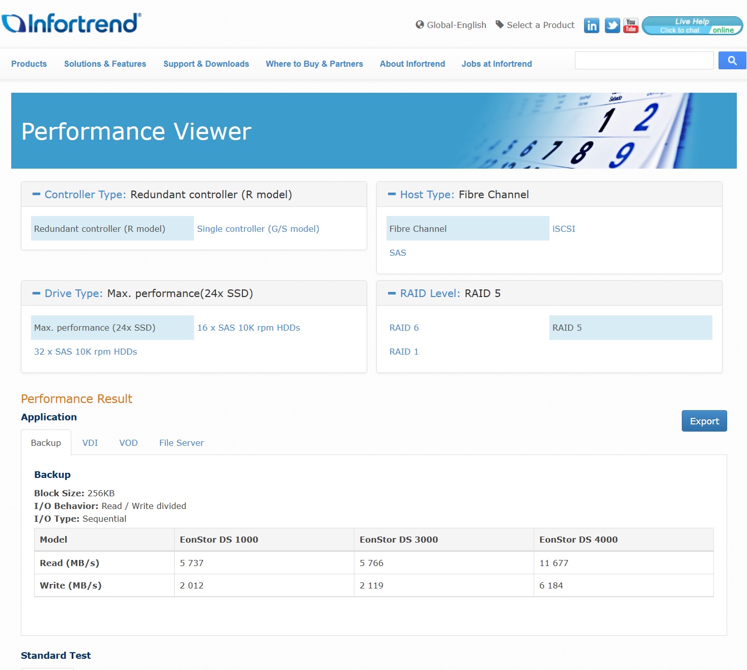Choose Fibre Channel host type
747x670 pixels.
coord(468,228)
